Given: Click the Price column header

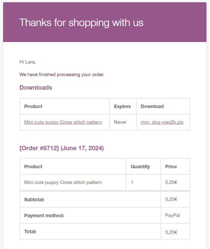Looking at the screenshot, I should point(171,167).
